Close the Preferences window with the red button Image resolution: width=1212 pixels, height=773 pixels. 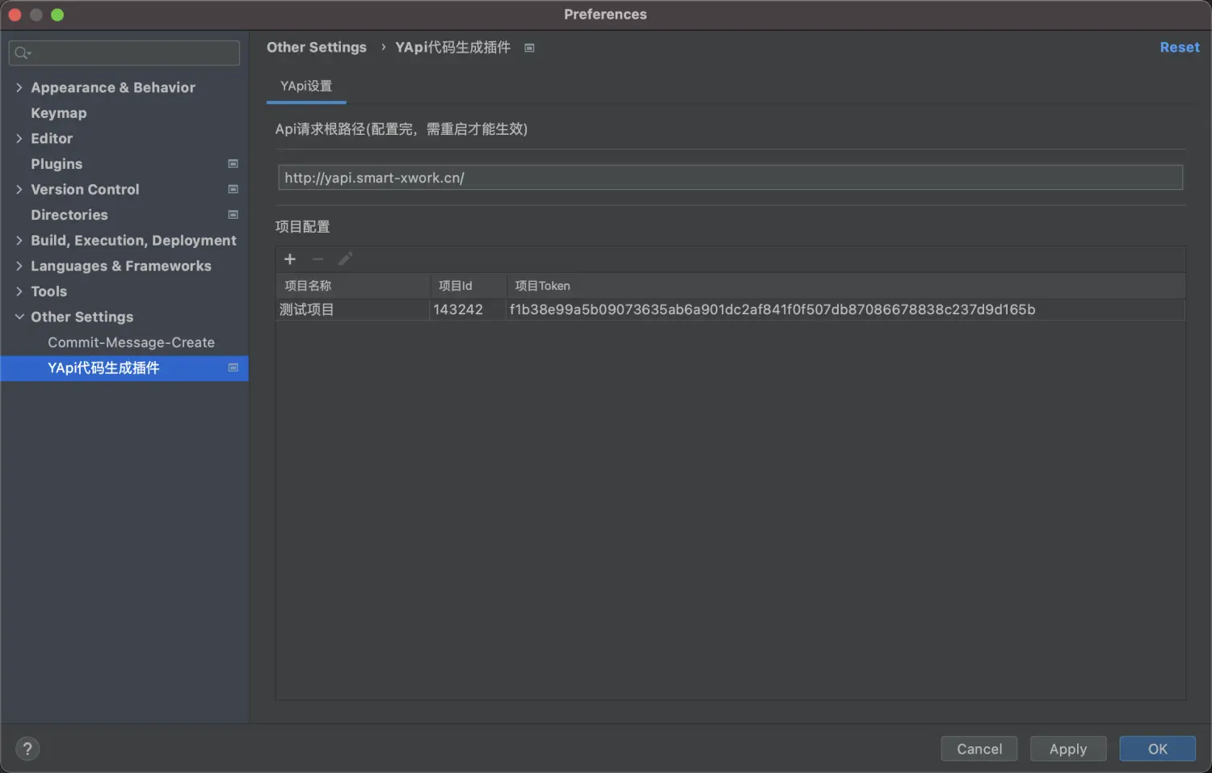tap(15, 15)
